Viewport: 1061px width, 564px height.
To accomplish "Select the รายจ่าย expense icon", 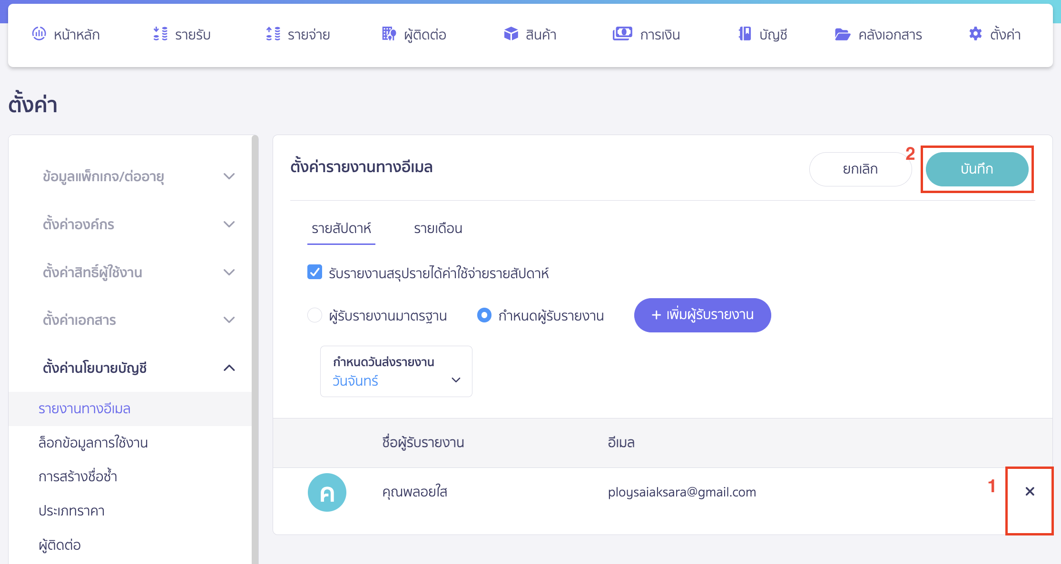I will point(274,34).
